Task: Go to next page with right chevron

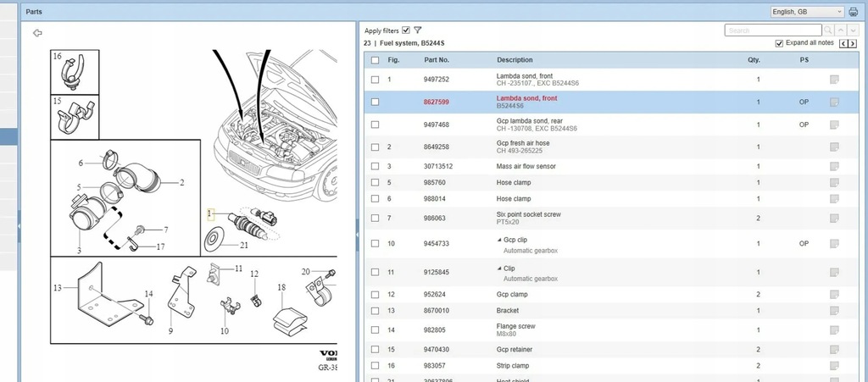Action: point(853,44)
